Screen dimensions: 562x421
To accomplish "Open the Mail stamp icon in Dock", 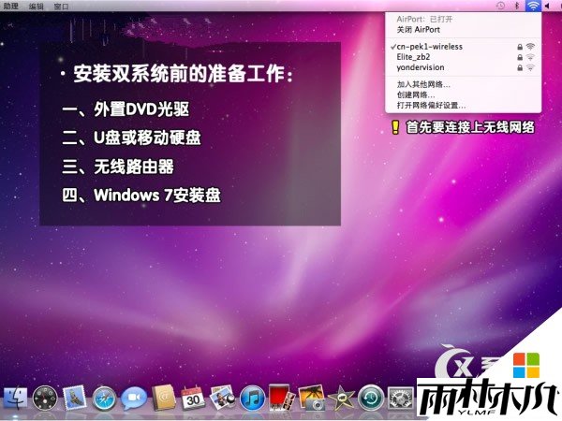I will point(75,398).
